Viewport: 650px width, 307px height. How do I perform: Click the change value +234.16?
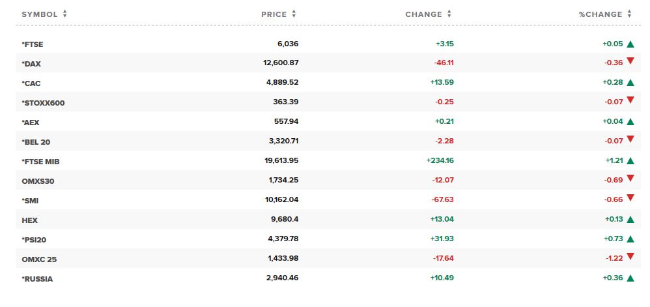click(440, 160)
